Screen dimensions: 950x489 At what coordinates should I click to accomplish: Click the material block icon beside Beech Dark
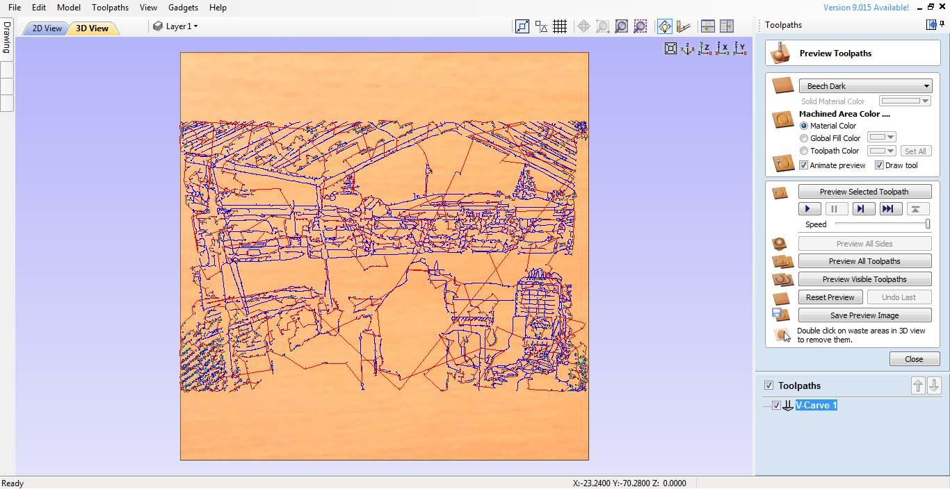783,85
